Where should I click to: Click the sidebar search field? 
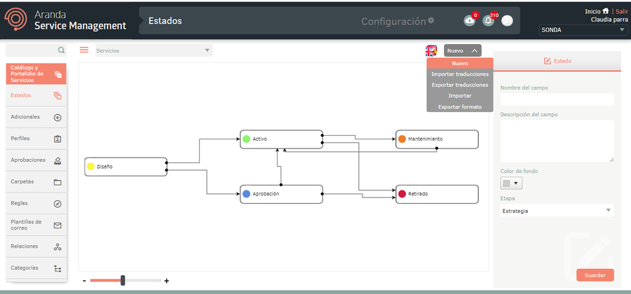point(36,50)
